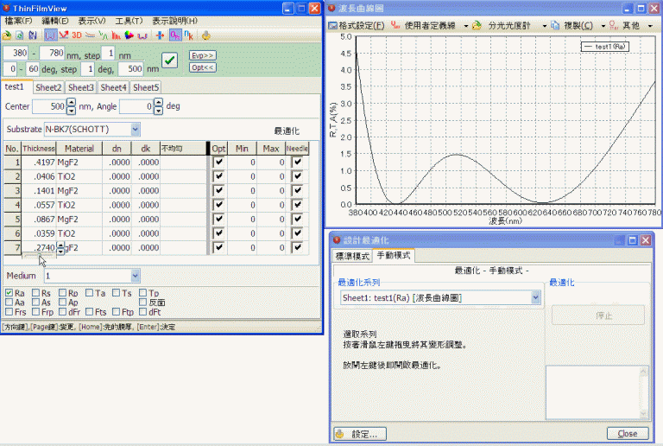Expand the Sheet1: test1(Ra) series dropdown
Image resolution: width=663 pixels, height=446 pixels.
536,298
